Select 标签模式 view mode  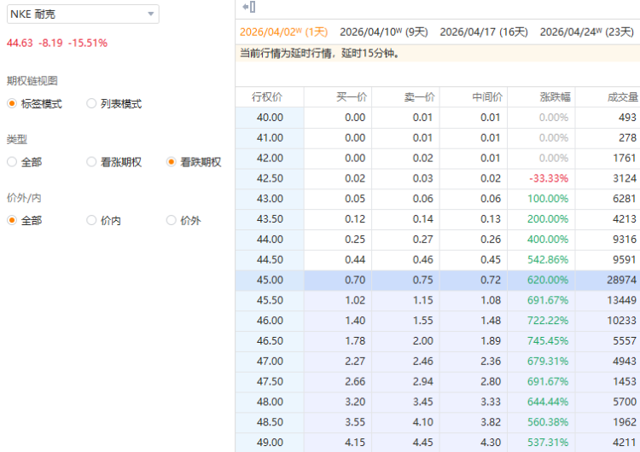pyautogui.click(x=12, y=104)
